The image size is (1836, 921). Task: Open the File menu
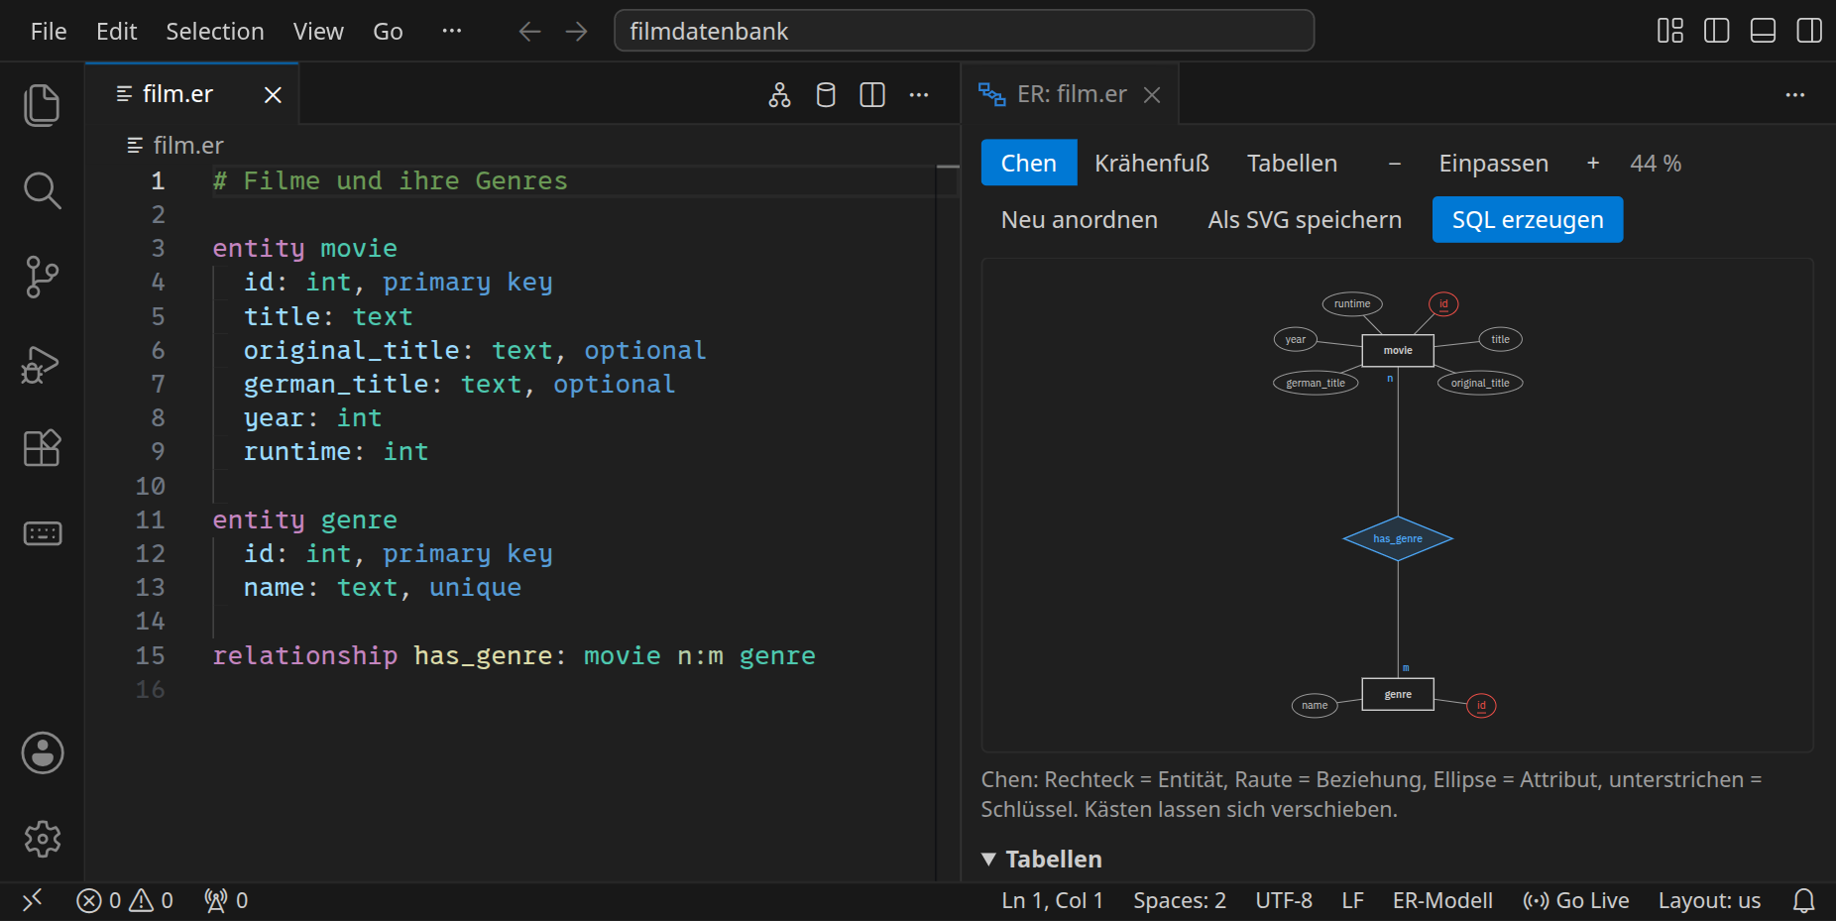point(49,32)
